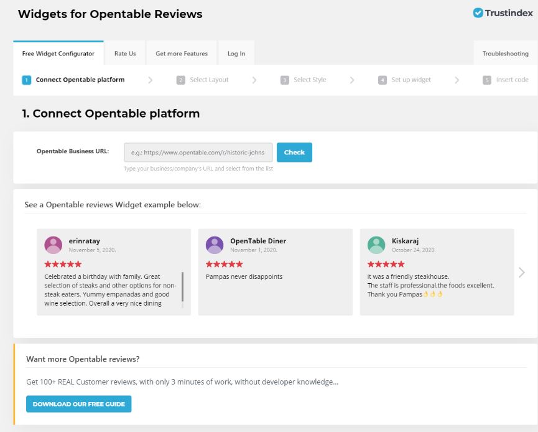Click the OpenTable Diner reviewer name
This screenshot has height=432, width=538.
[258, 241]
